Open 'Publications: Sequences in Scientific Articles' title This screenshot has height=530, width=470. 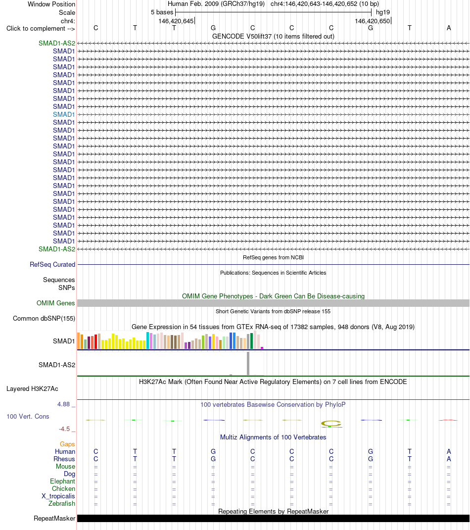(x=274, y=273)
